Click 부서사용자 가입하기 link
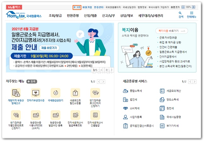Image resolution: width=205 pixels, height=142 pixels. tap(159, 7)
